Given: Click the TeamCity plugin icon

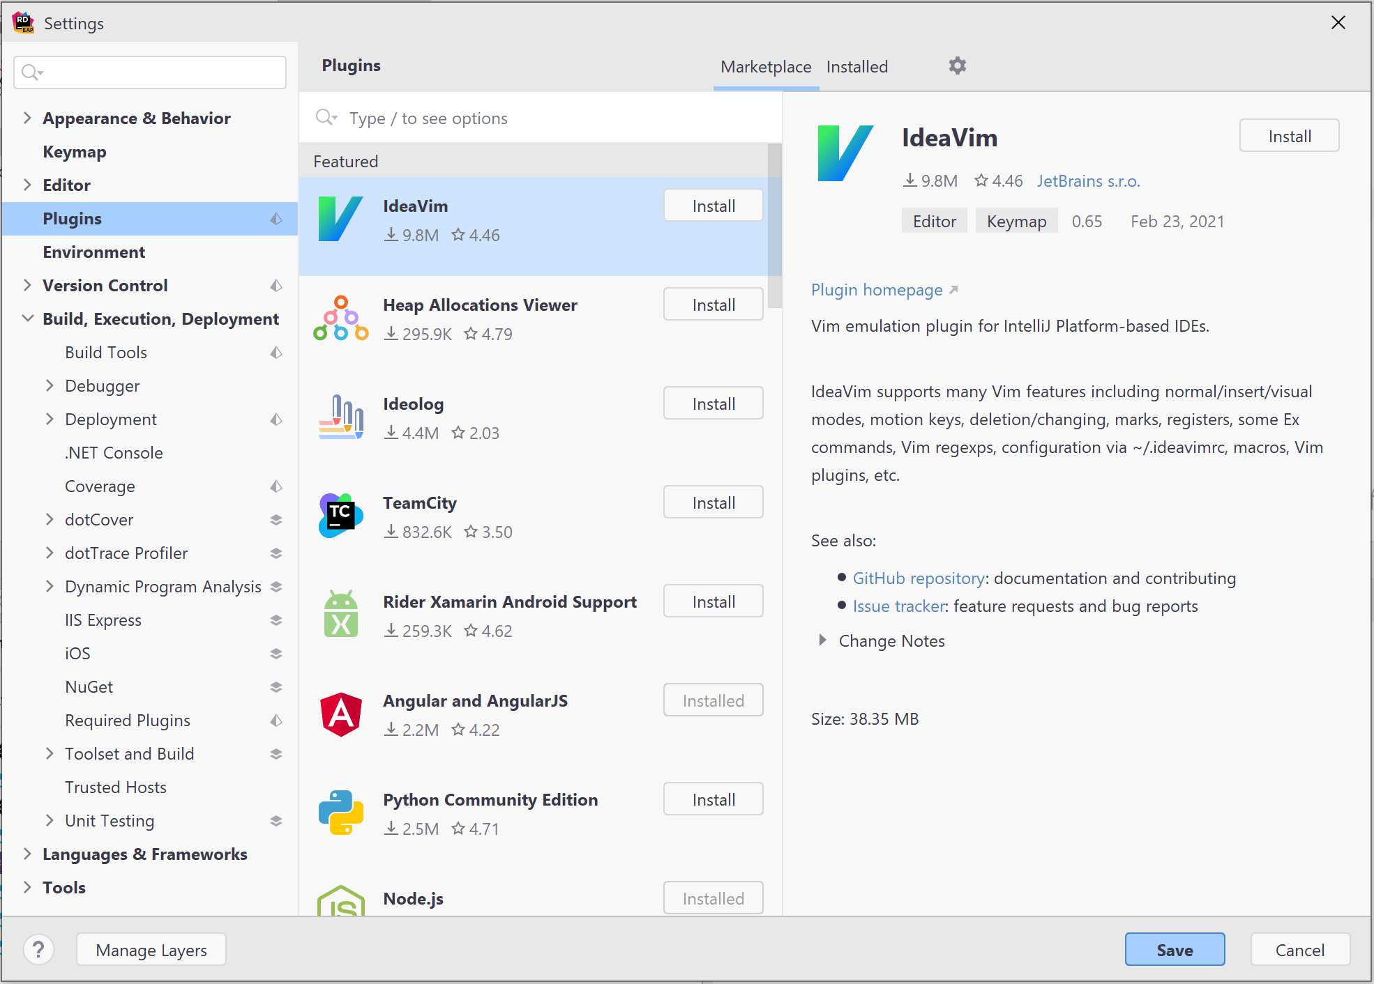Looking at the screenshot, I should pos(340,516).
